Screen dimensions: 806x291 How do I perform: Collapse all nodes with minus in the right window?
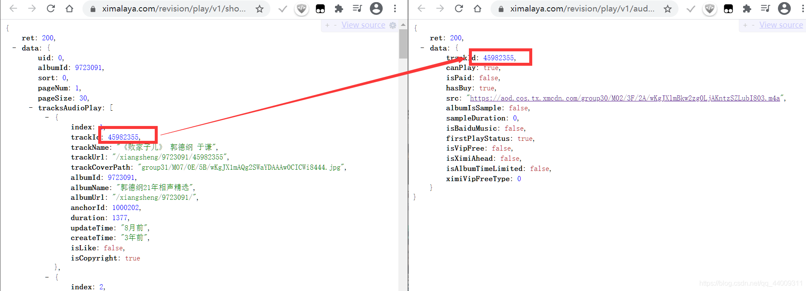[753, 25]
